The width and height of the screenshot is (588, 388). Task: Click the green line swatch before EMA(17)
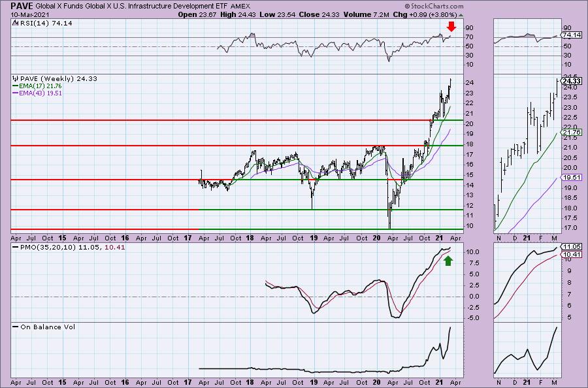[15, 86]
